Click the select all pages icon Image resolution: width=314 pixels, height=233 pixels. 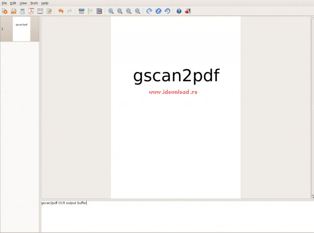tap(99, 11)
